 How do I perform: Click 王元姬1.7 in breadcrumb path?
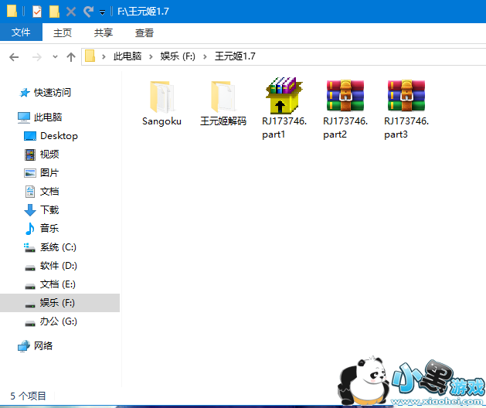click(x=235, y=56)
